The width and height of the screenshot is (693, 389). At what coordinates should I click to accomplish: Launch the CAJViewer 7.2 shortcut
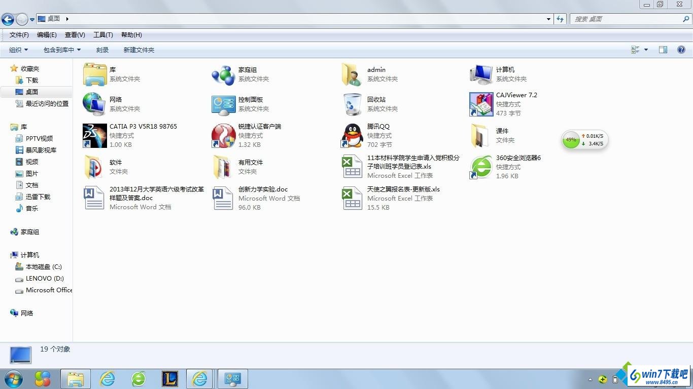pyautogui.click(x=481, y=104)
